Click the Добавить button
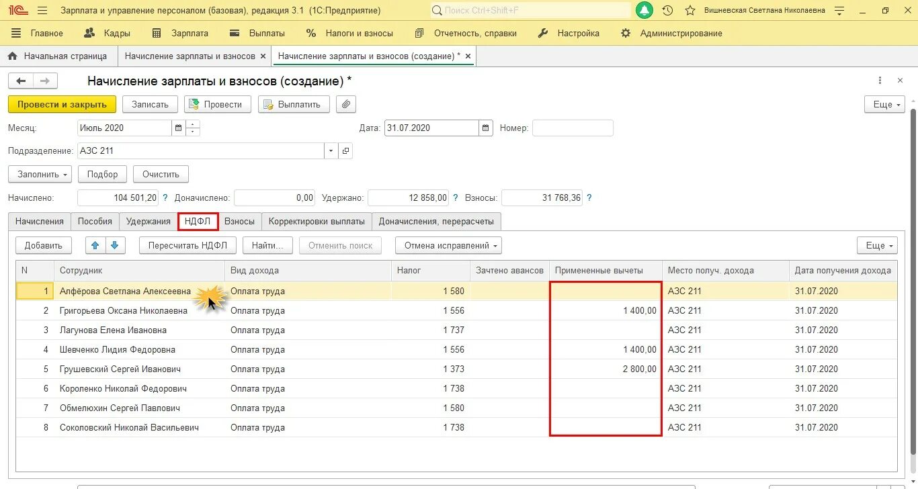Screen dimensions: 918x489 (44, 245)
